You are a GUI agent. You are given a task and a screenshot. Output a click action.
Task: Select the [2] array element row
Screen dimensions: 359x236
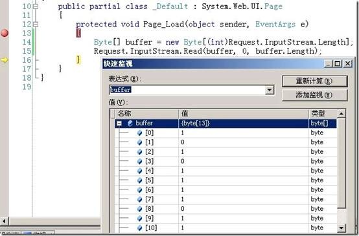point(226,152)
